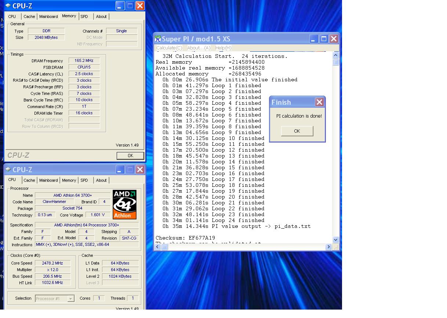Click the Revision value SH7-CG

129,238
